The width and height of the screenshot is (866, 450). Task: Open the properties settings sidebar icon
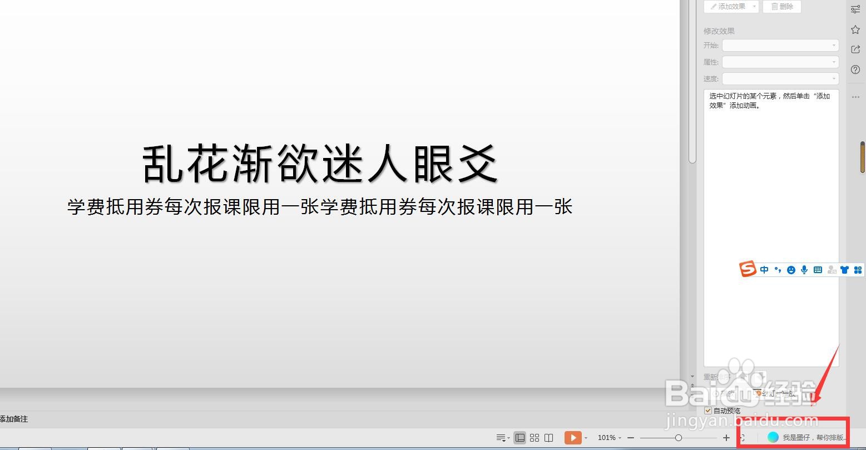pos(855,9)
